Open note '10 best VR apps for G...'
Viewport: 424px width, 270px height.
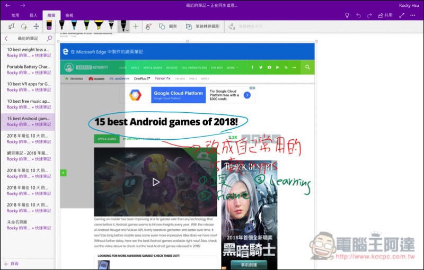(28, 87)
